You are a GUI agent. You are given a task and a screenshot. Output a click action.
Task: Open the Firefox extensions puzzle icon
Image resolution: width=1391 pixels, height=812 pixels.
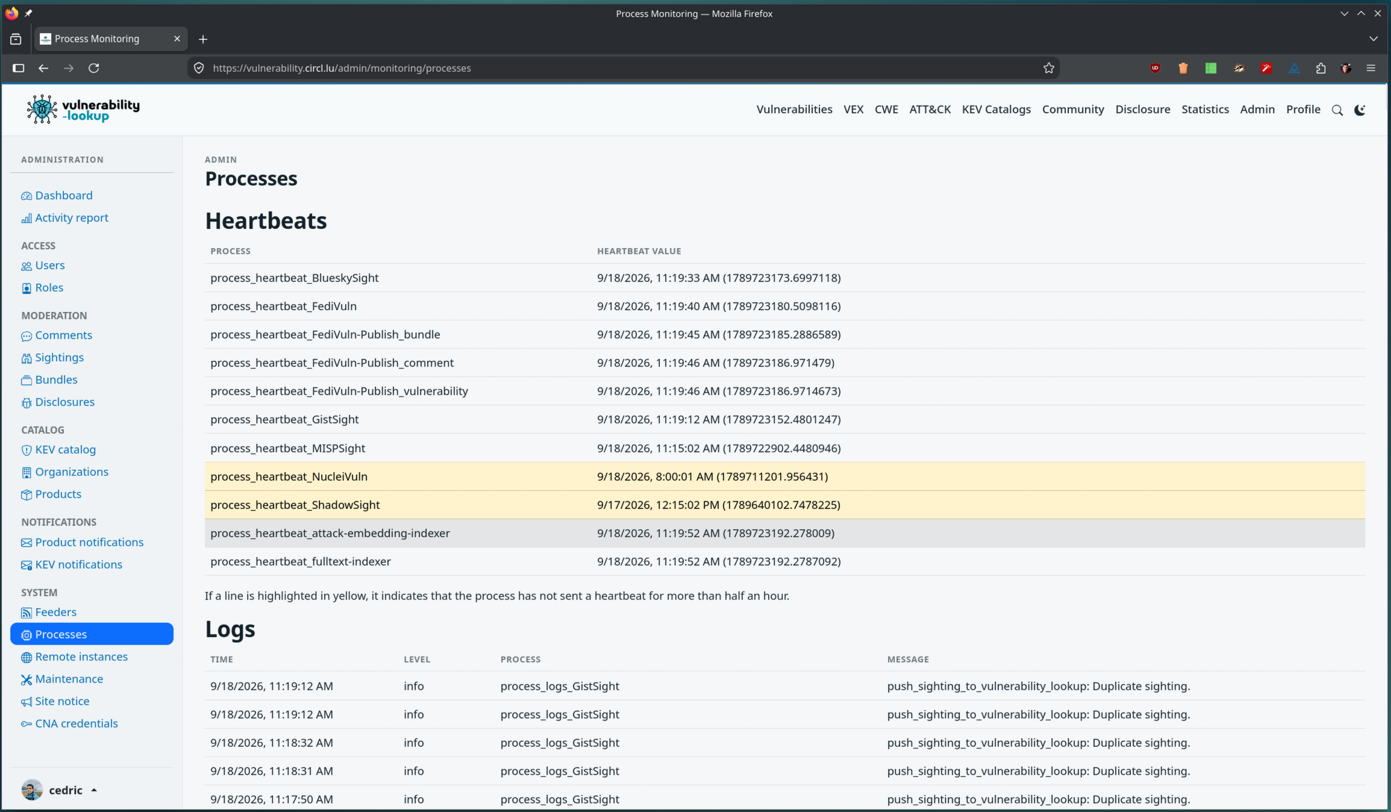coord(1321,68)
